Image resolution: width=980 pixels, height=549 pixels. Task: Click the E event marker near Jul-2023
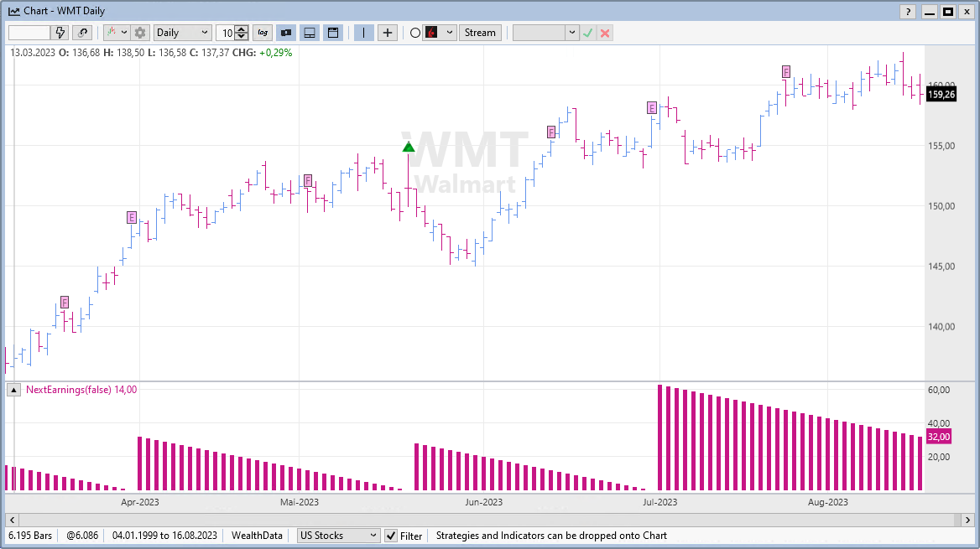pyautogui.click(x=652, y=108)
